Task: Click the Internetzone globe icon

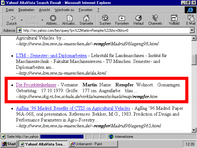Action: pyautogui.click(x=111, y=137)
